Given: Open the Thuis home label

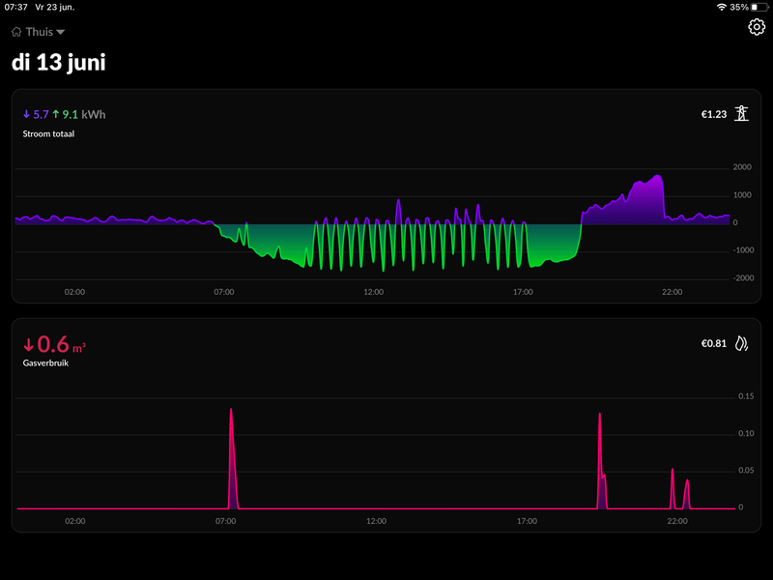Looking at the screenshot, I should coord(39,32).
